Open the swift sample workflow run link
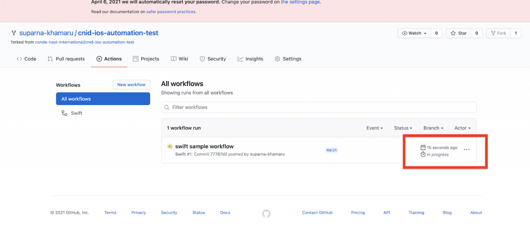Screen dimensions: 530x232 (204, 147)
